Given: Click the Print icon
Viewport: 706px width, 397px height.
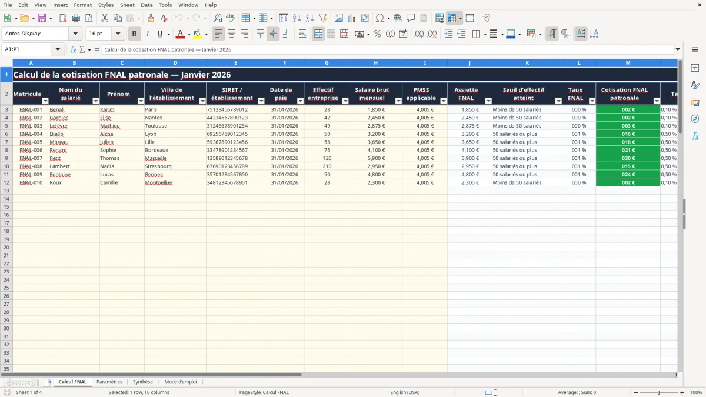Looking at the screenshot, I should click(76, 18).
